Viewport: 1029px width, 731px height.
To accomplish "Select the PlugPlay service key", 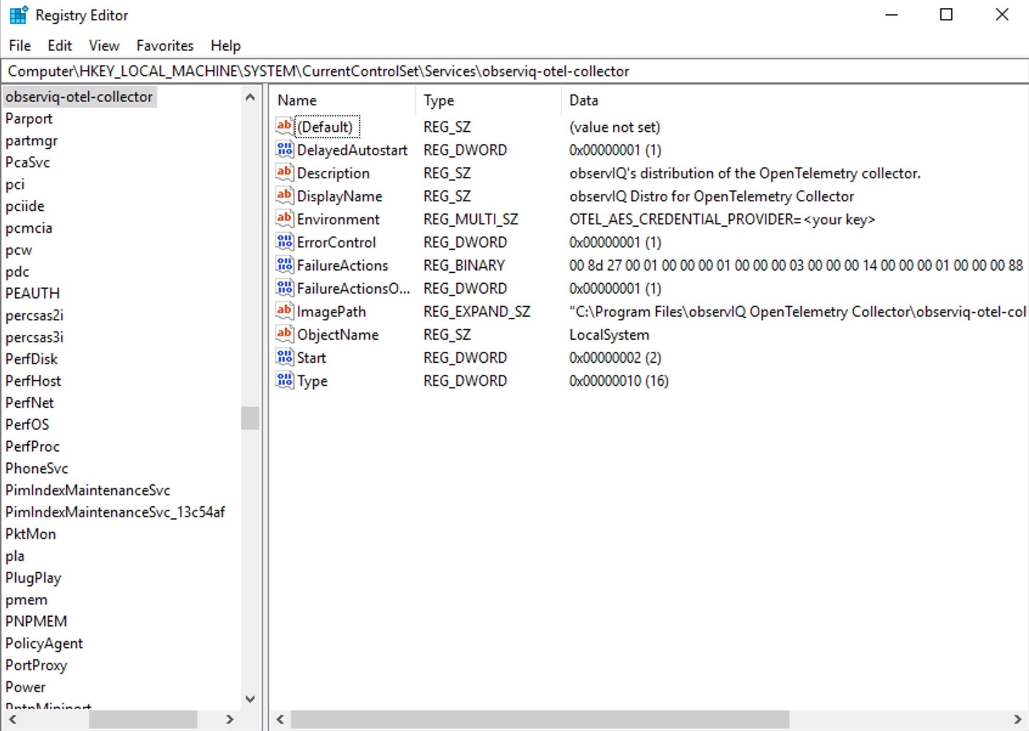I will click(32, 577).
